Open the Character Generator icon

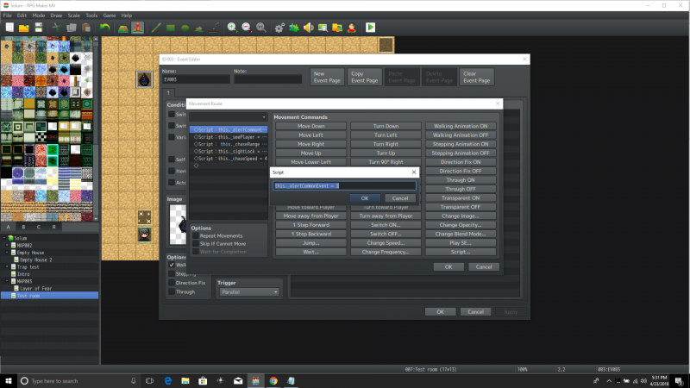click(352, 28)
